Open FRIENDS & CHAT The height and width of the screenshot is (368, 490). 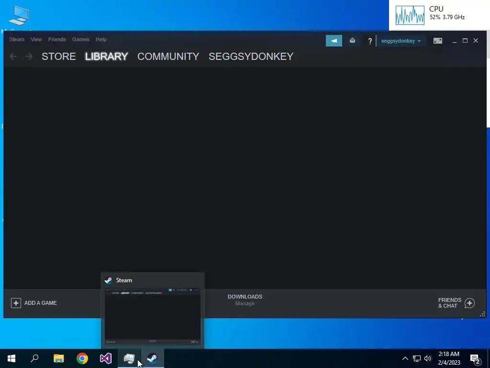coord(457,303)
